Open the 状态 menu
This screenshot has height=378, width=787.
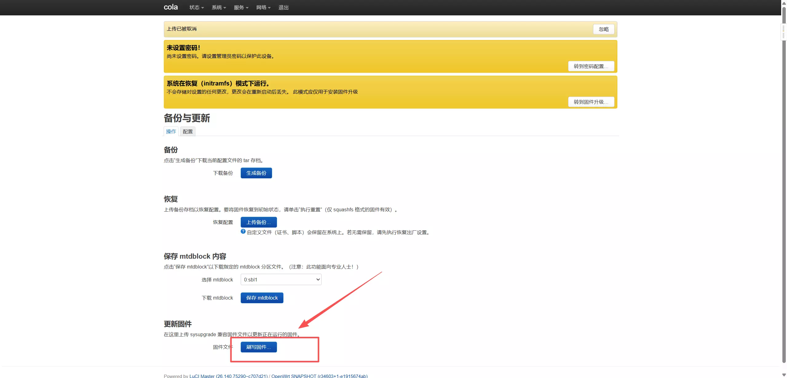(196, 7)
